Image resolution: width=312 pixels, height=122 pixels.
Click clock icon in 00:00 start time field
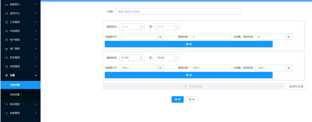(141, 27)
